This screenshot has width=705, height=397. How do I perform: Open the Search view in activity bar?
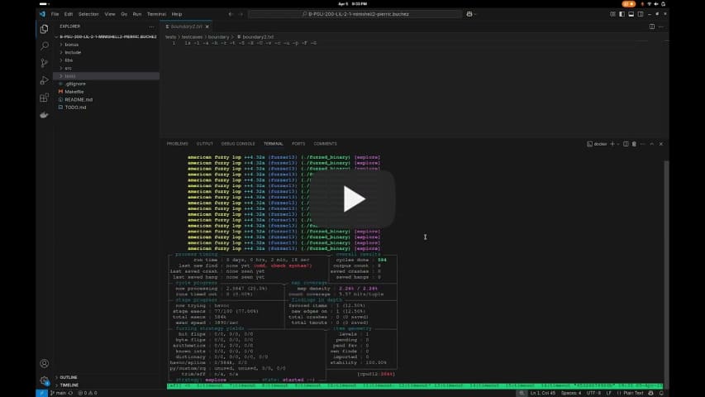[x=44, y=46]
